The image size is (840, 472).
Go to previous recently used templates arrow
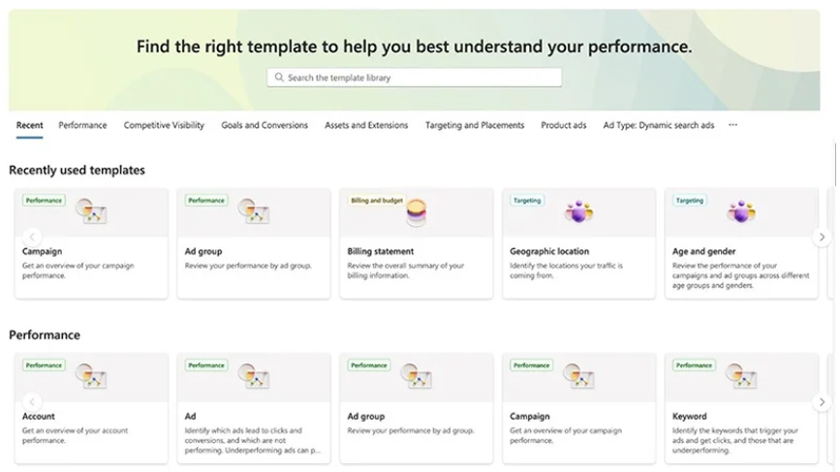32,236
